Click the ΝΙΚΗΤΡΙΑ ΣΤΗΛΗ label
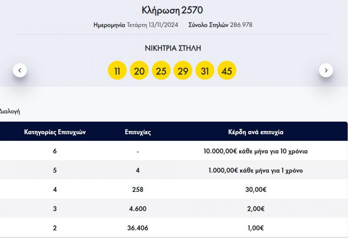The width and height of the screenshot is (348, 238). click(x=173, y=48)
